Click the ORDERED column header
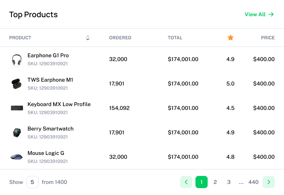Screen dimensions: 284x195 [120, 38]
